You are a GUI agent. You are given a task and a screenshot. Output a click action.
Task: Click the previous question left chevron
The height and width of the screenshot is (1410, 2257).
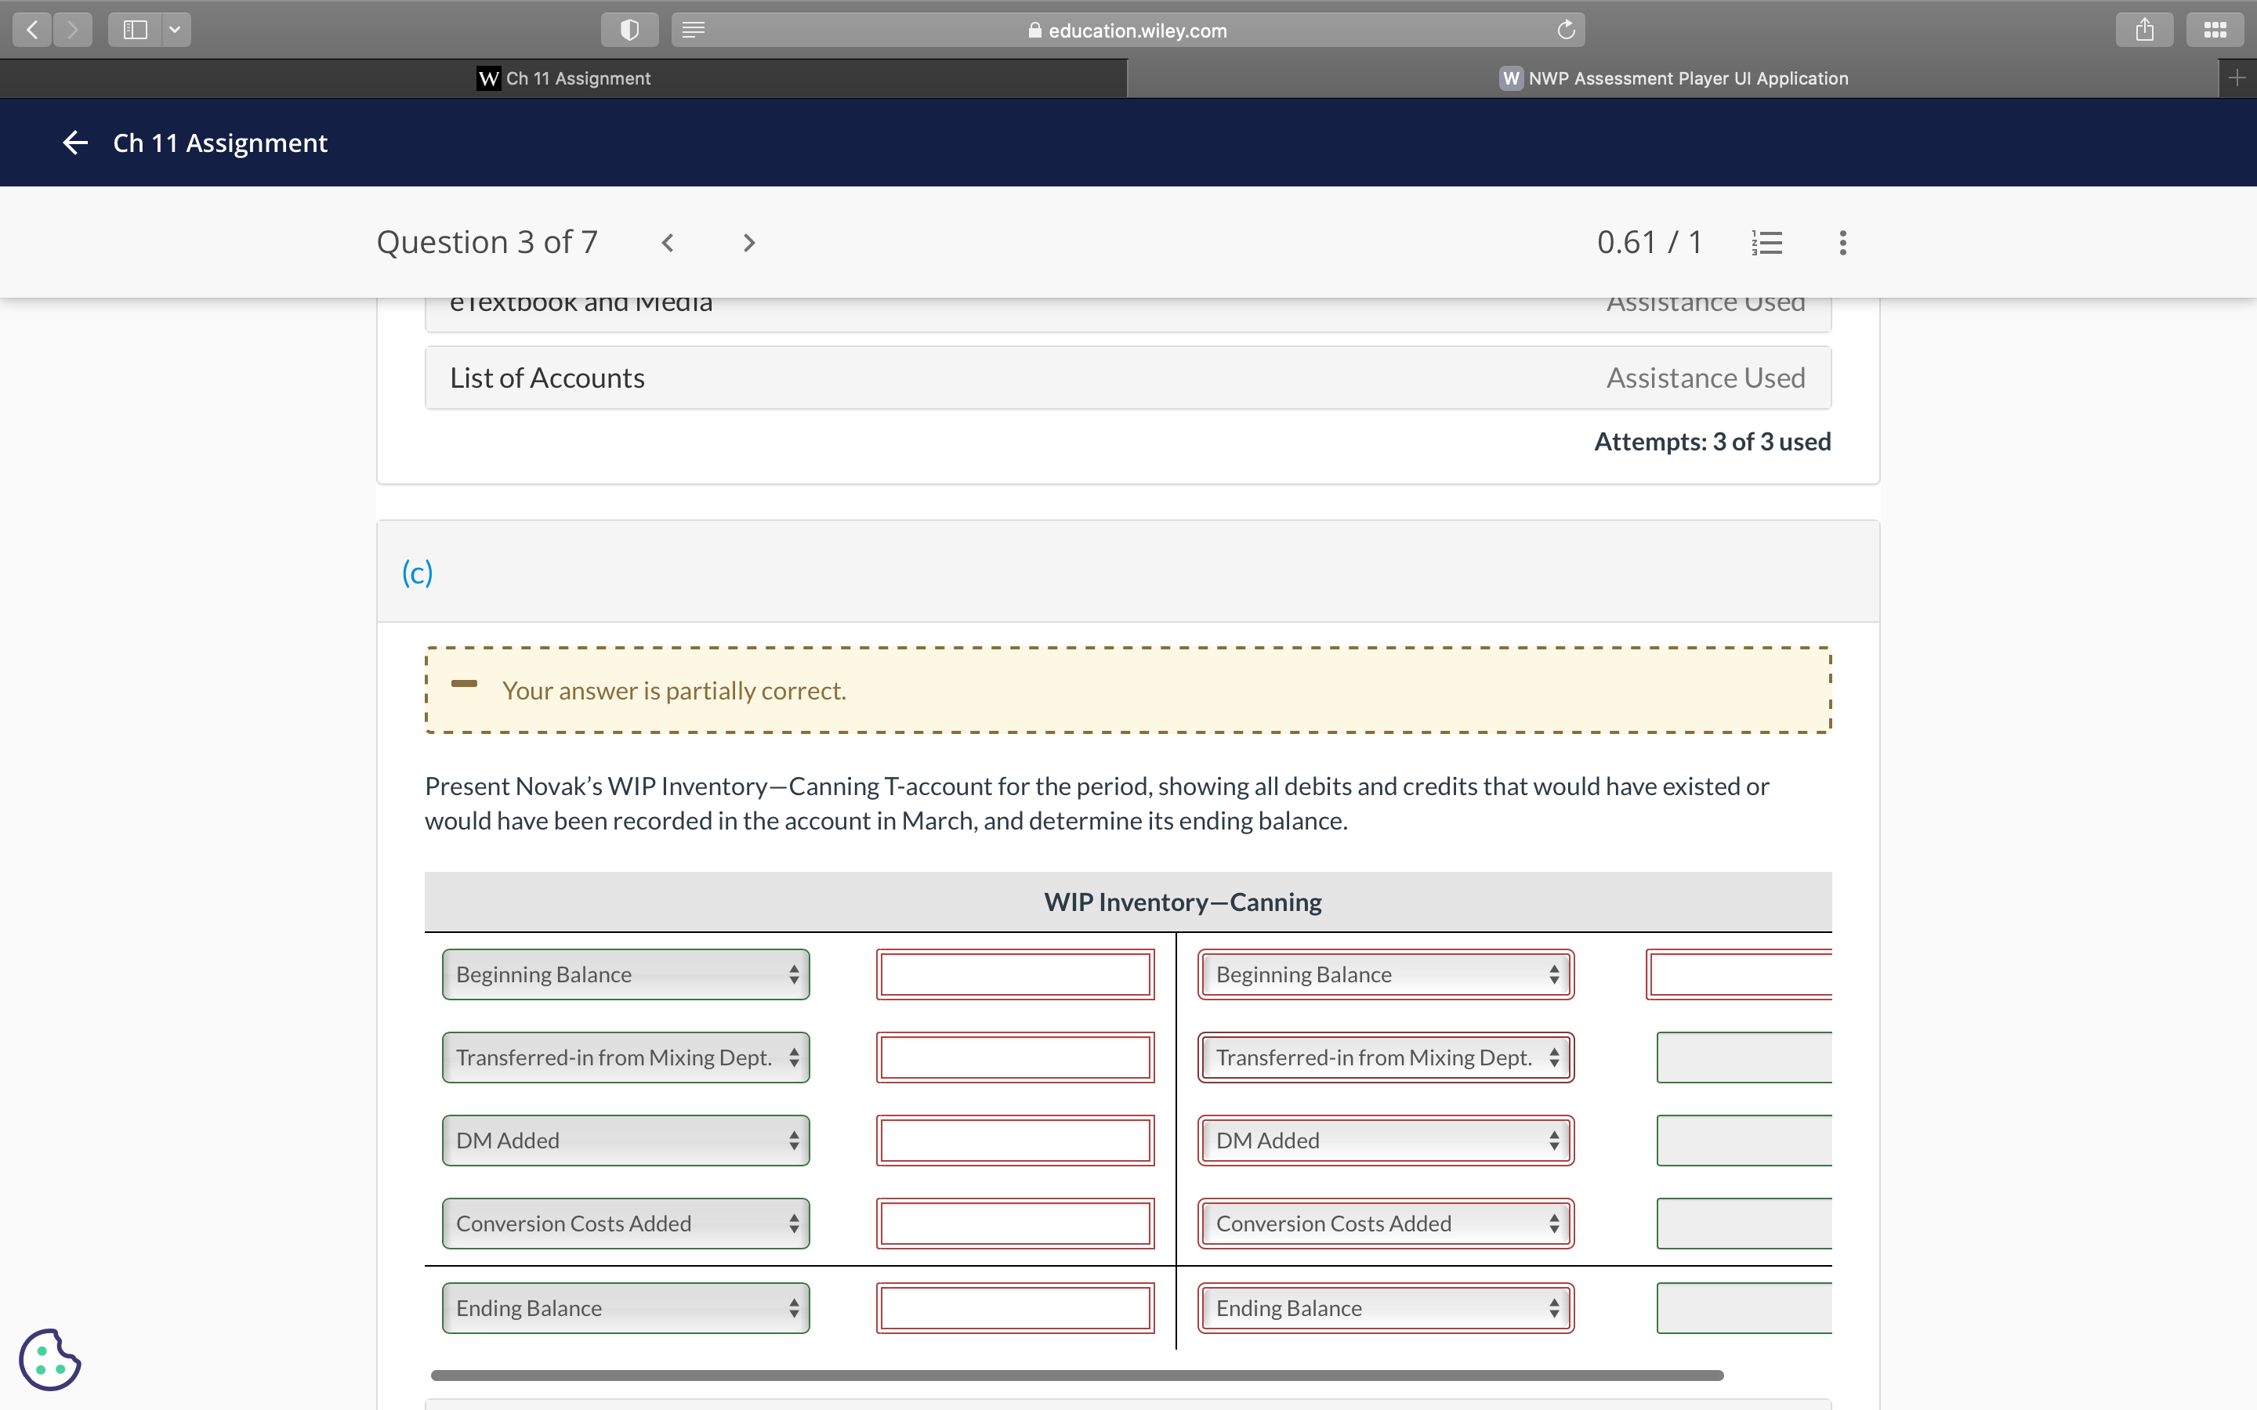click(x=668, y=243)
